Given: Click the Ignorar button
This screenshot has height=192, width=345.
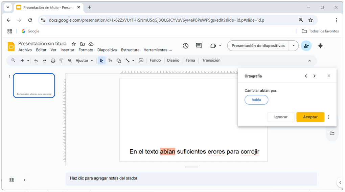Looking at the screenshot, I should (281, 117).
